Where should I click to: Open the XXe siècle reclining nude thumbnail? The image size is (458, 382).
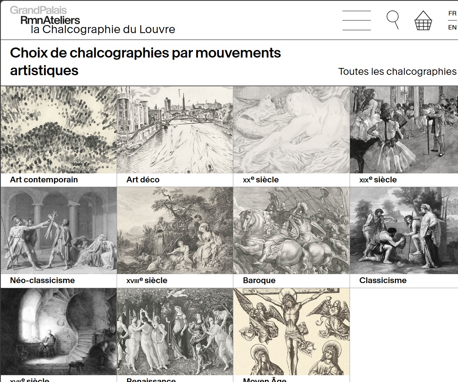click(x=291, y=129)
